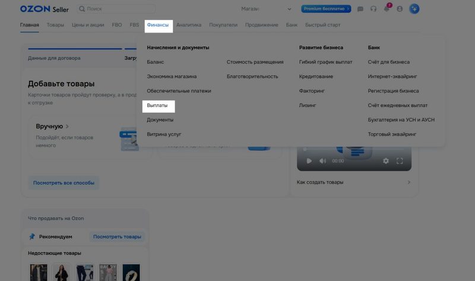The height and width of the screenshot is (281, 475).
Task: Open the Покупатели tab
Action: 223,25
